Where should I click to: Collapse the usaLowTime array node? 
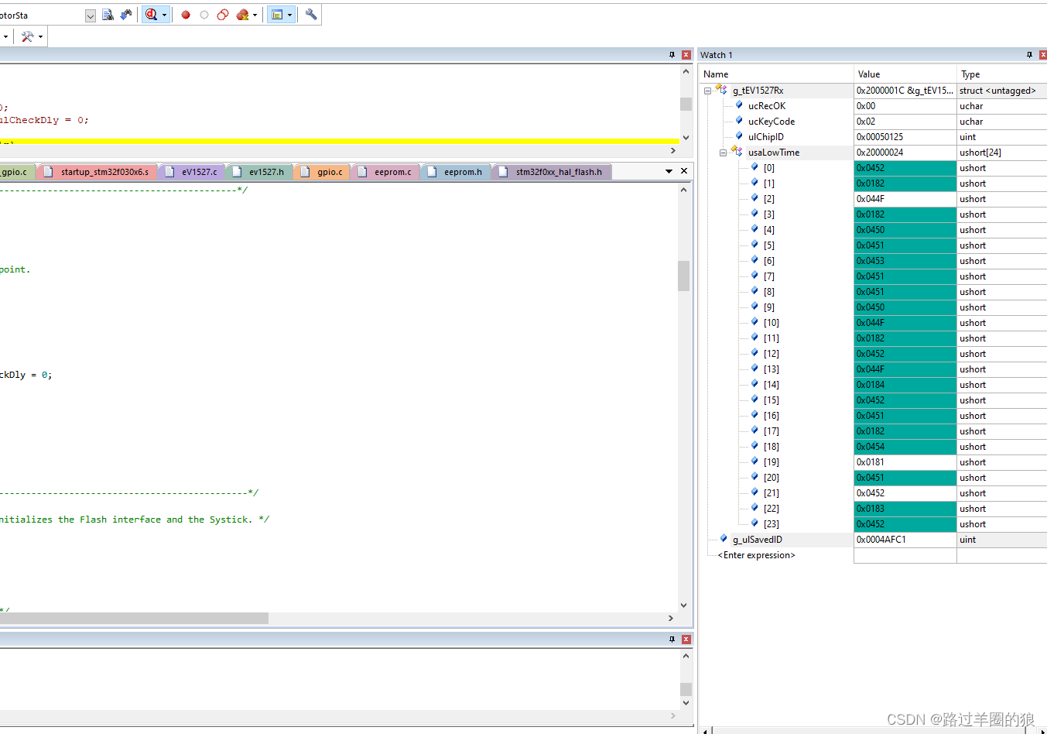coord(723,153)
